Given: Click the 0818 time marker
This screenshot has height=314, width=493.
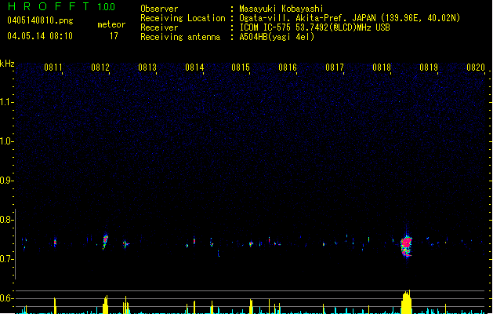Looking at the screenshot, I should point(382,68).
